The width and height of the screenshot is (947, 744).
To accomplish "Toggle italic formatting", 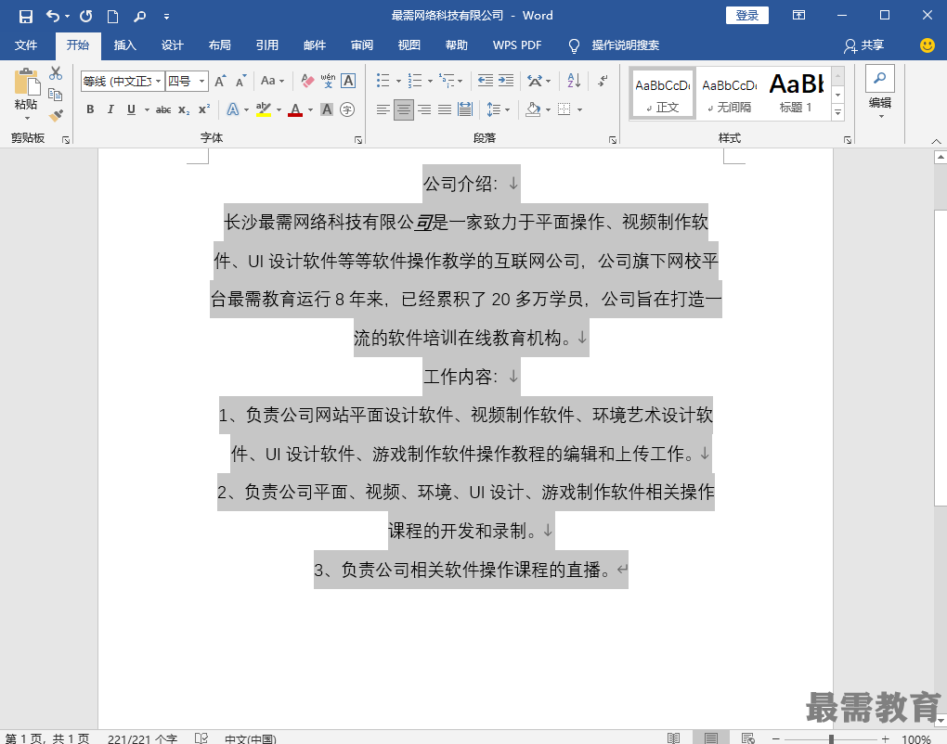I will (110, 109).
